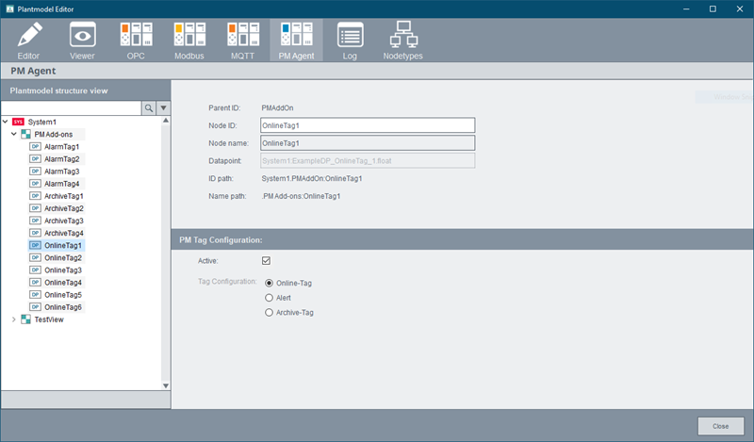Collapse the System1 root node
754x442 pixels.
6,123
